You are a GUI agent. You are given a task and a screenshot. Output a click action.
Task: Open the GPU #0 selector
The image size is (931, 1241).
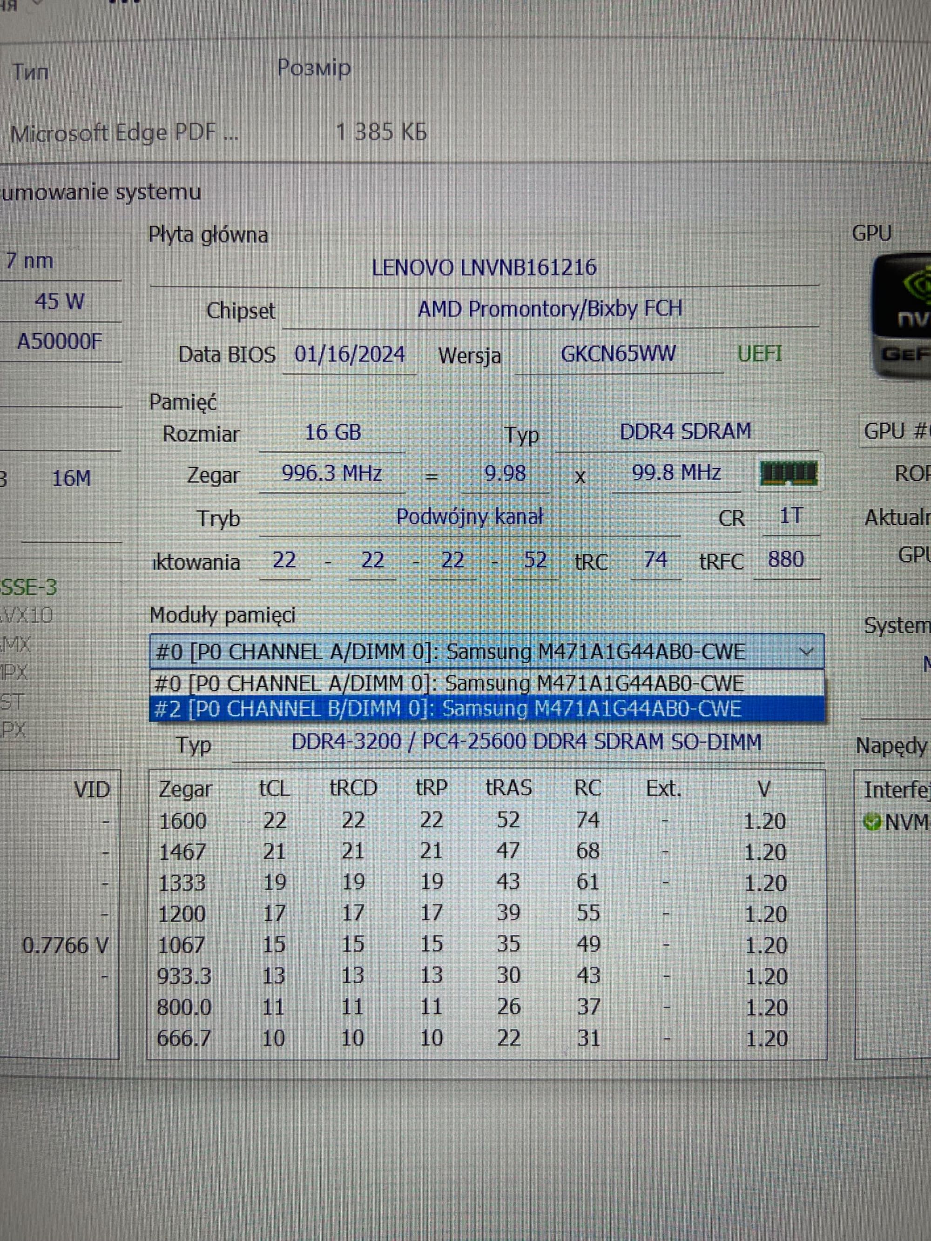click(896, 431)
